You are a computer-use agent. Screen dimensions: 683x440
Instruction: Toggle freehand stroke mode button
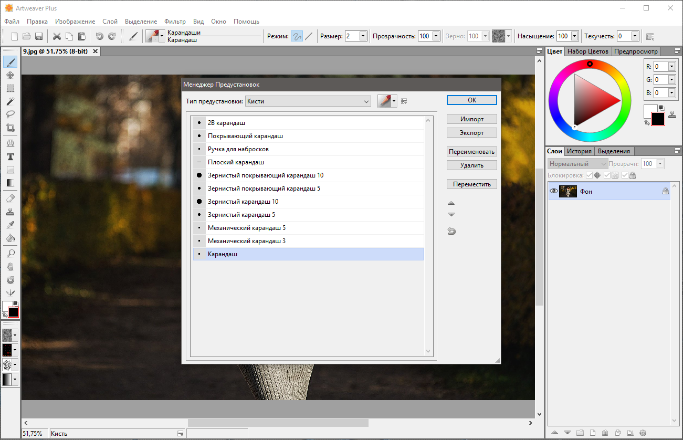click(x=297, y=36)
